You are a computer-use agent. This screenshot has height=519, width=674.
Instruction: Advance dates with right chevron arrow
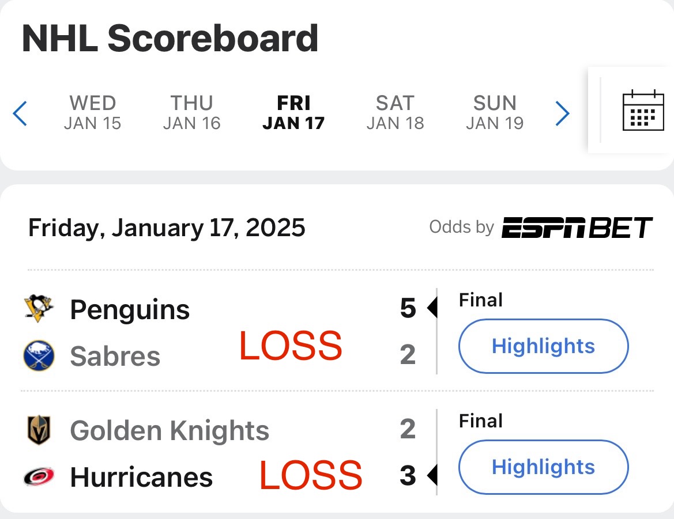562,113
